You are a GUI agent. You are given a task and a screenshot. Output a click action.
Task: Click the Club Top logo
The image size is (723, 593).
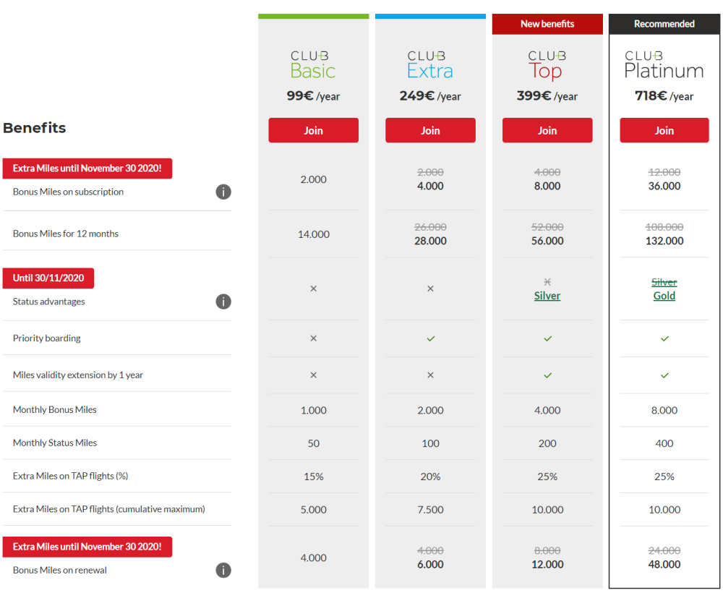pos(547,66)
